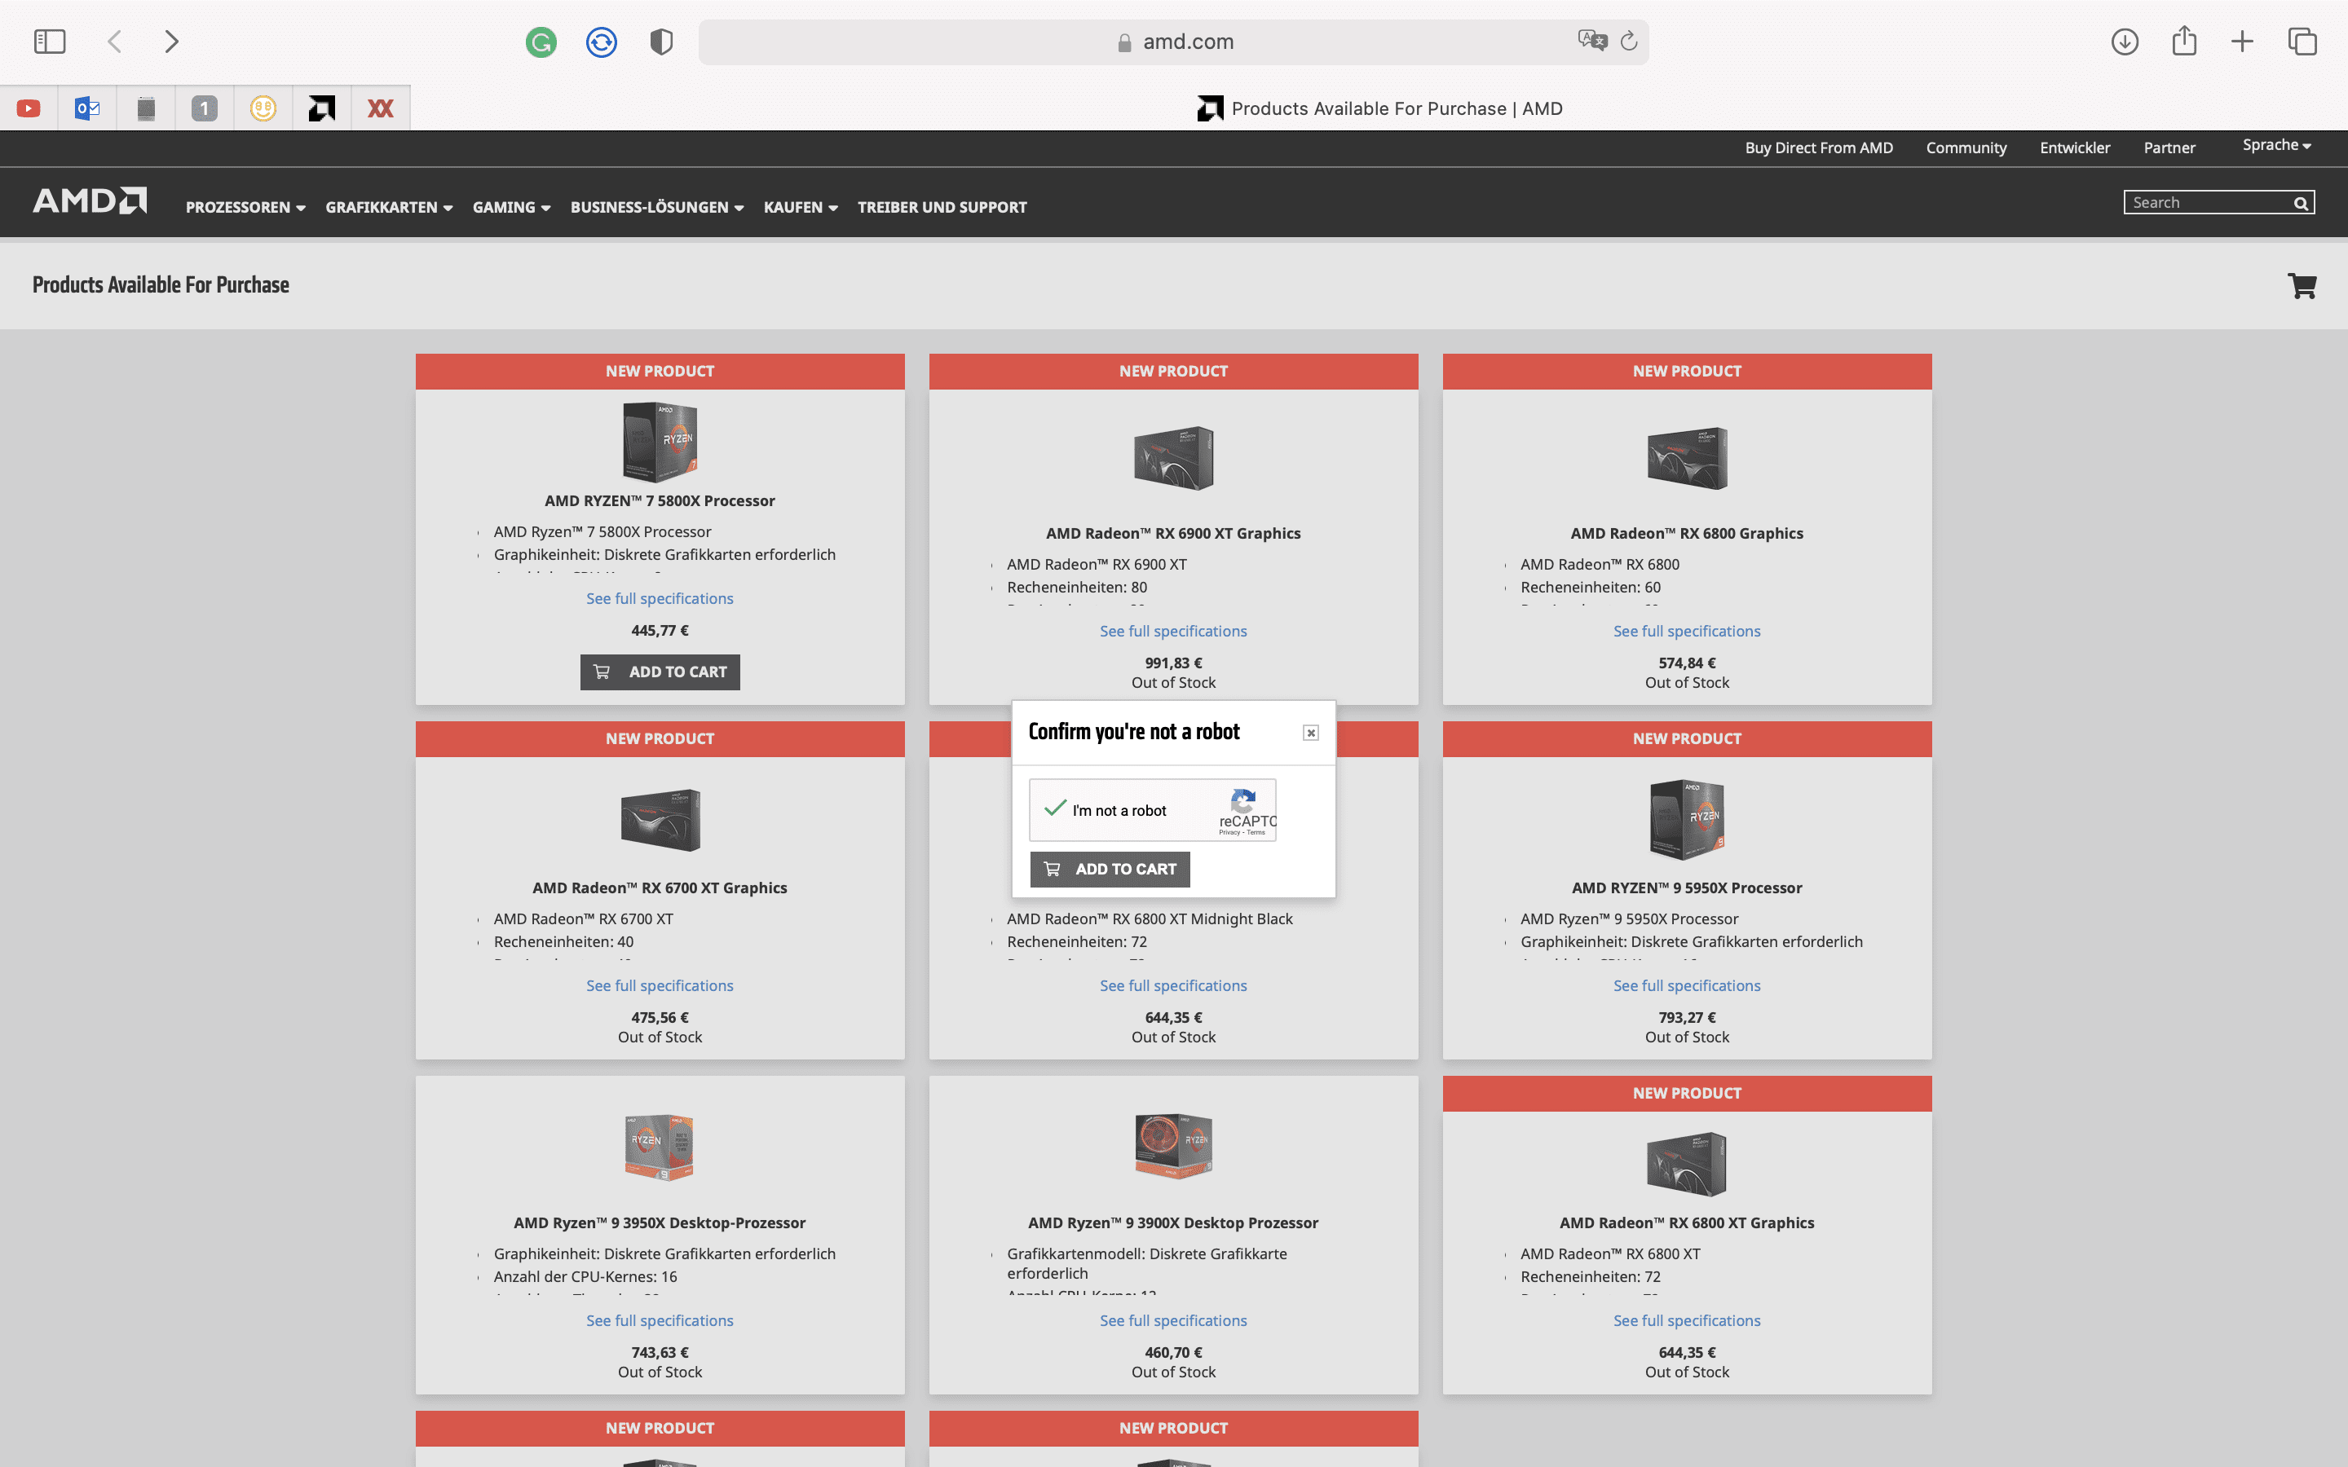The width and height of the screenshot is (2348, 1467).
Task: See full specifications for RX 6800 XT Midnight Black
Action: tap(1173, 986)
